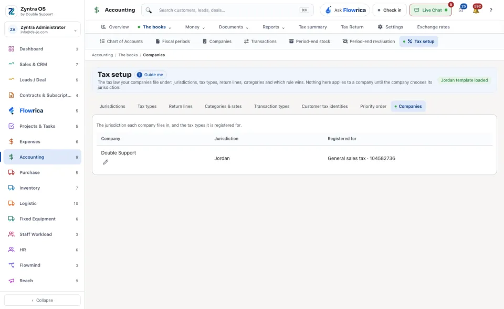Click the Chart of Accounts list icon

pos(102,42)
